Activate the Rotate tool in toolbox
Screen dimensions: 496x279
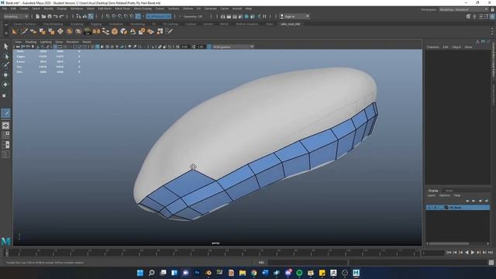[5, 84]
